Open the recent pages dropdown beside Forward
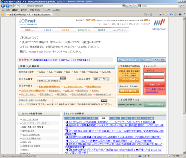186x158 pixels. pyautogui.click(x=11, y=6)
